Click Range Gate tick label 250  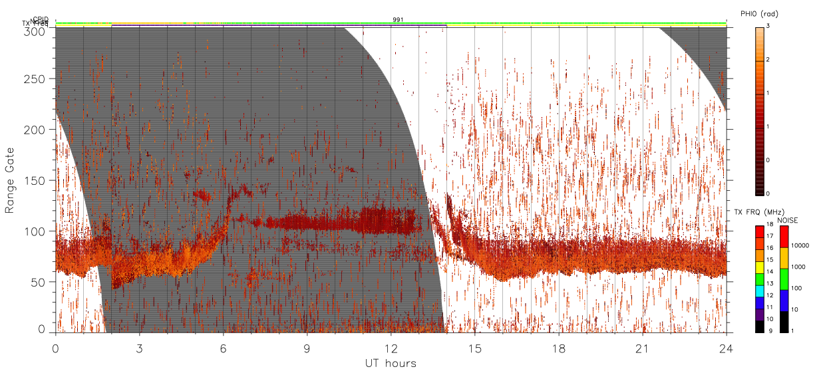pos(35,79)
